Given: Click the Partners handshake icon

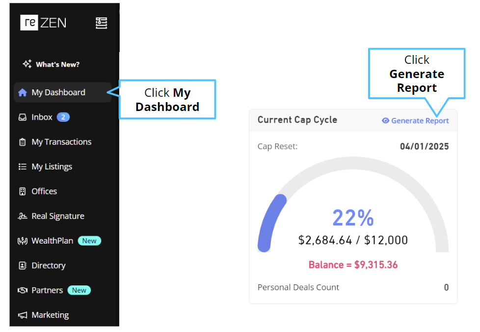Looking at the screenshot, I should 23,290.
